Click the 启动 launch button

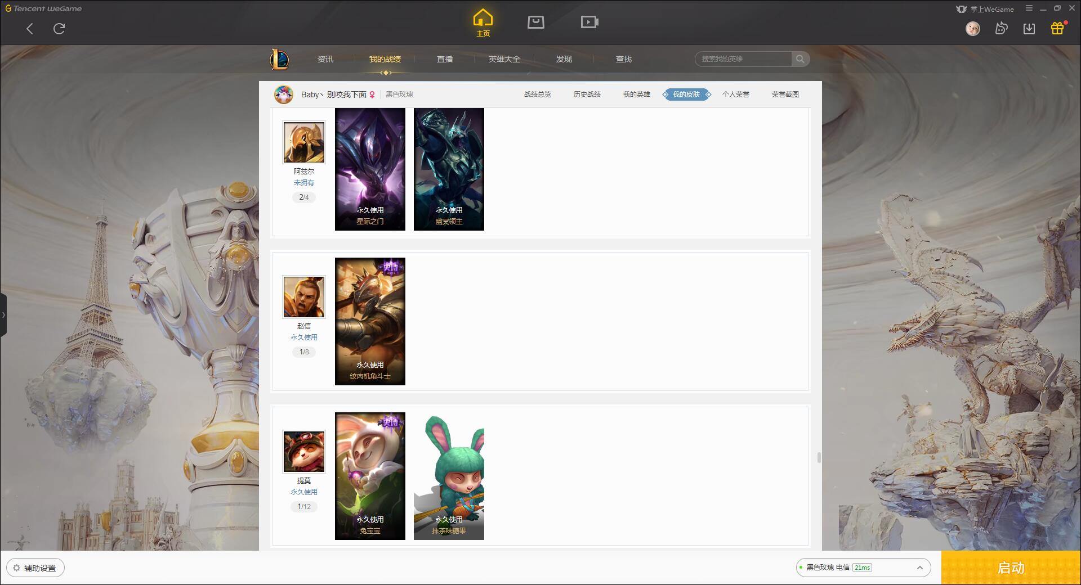pyautogui.click(x=1011, y=568)
